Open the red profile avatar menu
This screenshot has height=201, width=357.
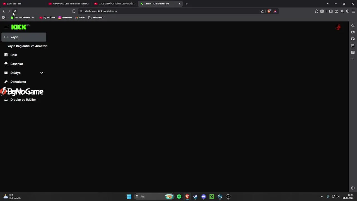pos(338,27)
